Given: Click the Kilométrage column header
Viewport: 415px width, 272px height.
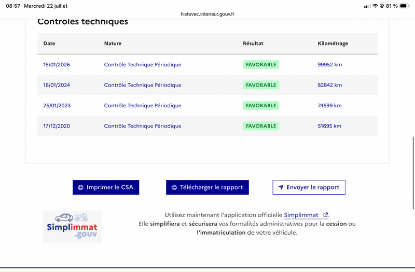Looking at the screenshot, I should [x=333, y=44].
